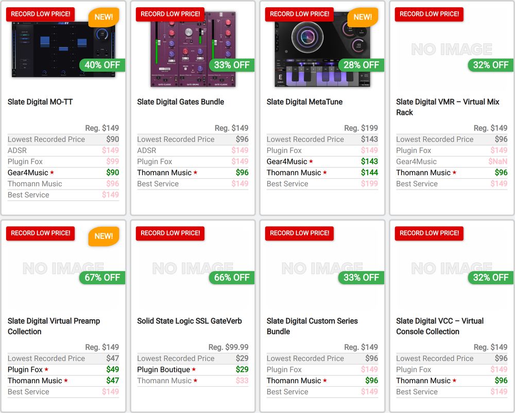Screen dimensions: 515x413
Task: Select Gear4Music $NaN row under VMR
Action: click(x=452, y=162)
